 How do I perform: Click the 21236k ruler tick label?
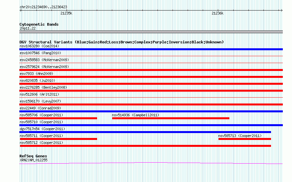point(218,13)
